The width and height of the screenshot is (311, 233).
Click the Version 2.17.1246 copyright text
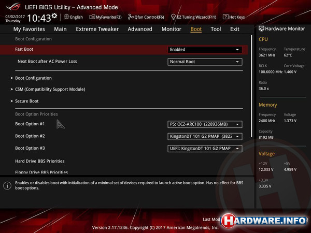[155, 227]
